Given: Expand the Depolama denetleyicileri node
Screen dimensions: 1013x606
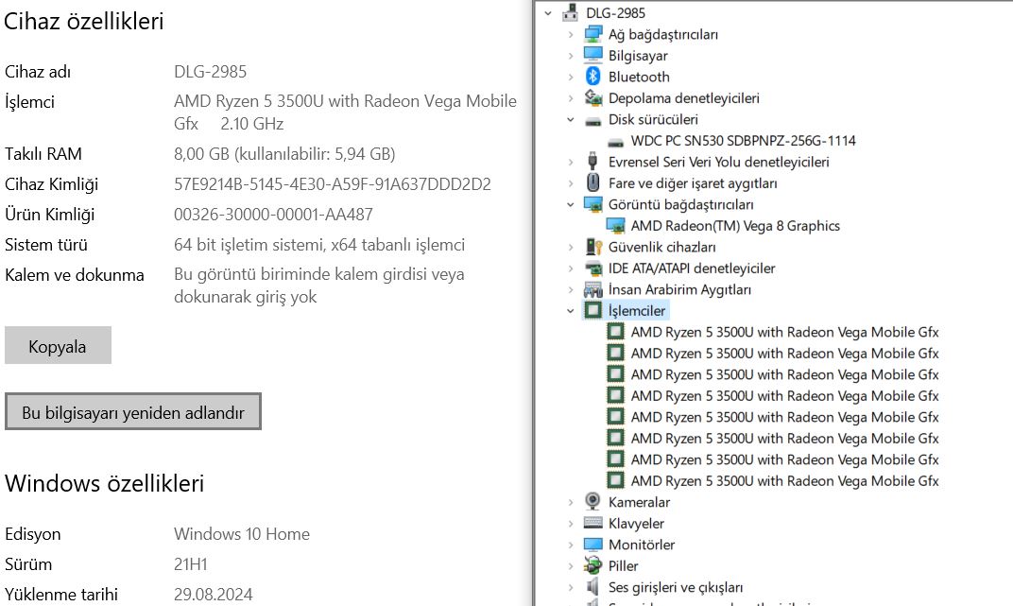Looking at the screenshot, I should click(x=571, y=98).
